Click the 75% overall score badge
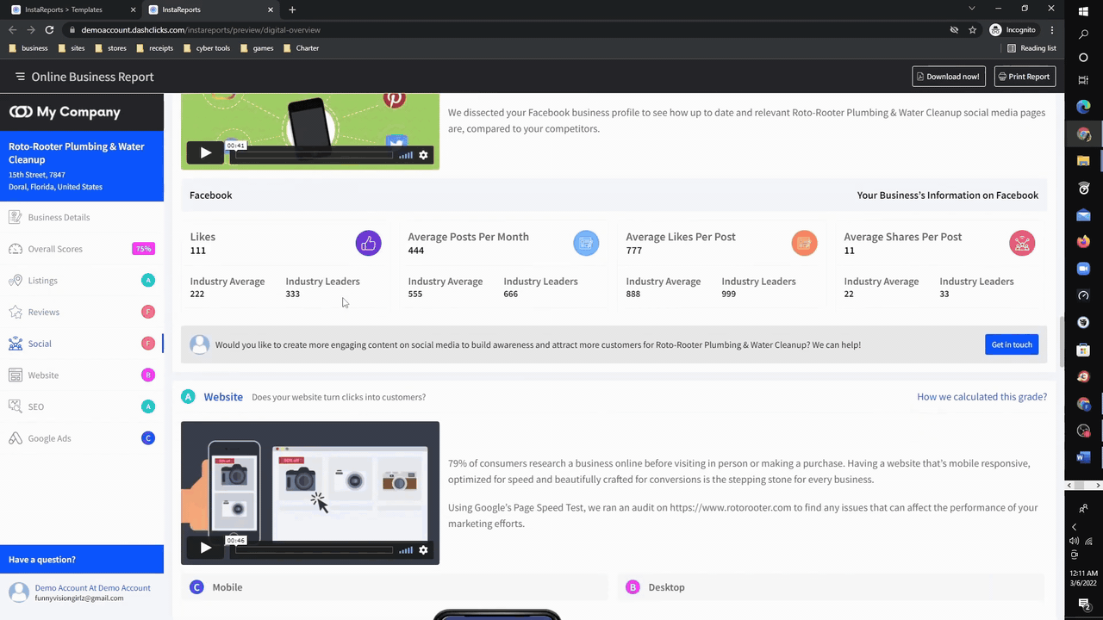Viewport: 1103px width, 620px height. tap(143, 249)
